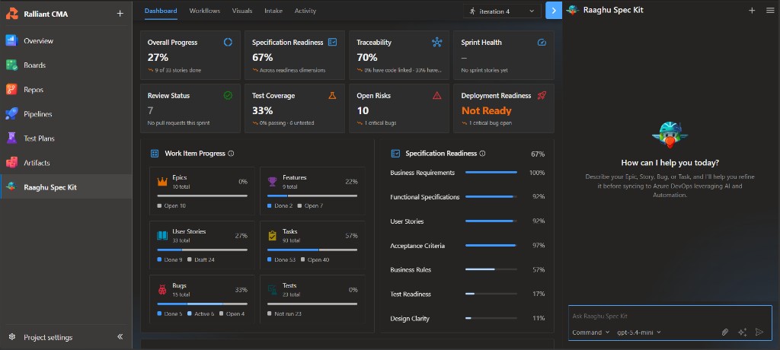
Task: Click the Draft 24 legend in User Stories
Action: pyautogui.click(x=201, y=259)
